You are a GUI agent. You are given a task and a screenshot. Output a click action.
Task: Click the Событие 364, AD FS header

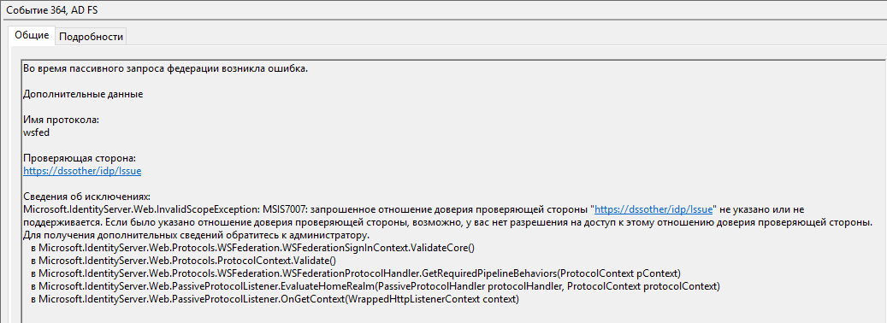pos(48,10)
